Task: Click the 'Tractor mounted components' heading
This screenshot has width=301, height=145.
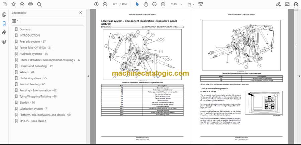Action: [x=214, y=88]
